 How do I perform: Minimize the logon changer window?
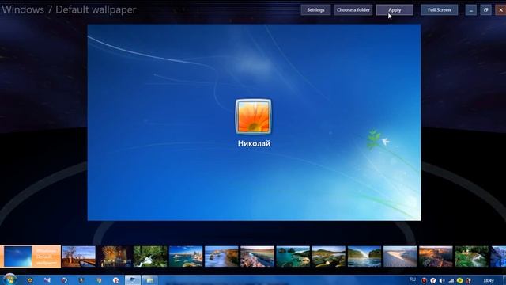point(471,10)
